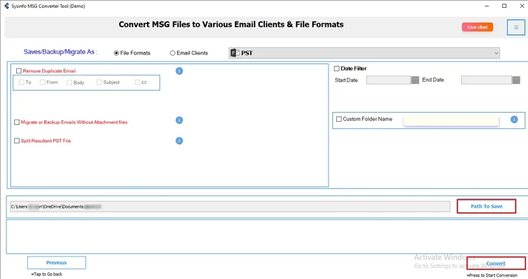The image size is (528, 279).
Task: Tick the Body duplicate criteria checkbox
Action: (69, 82)
